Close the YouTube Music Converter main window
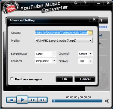 click(x=108, y=3)
